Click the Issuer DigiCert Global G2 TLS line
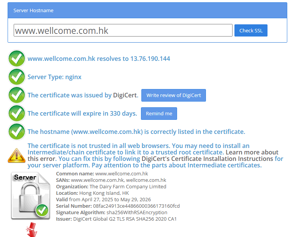 (x=116, y=219)
